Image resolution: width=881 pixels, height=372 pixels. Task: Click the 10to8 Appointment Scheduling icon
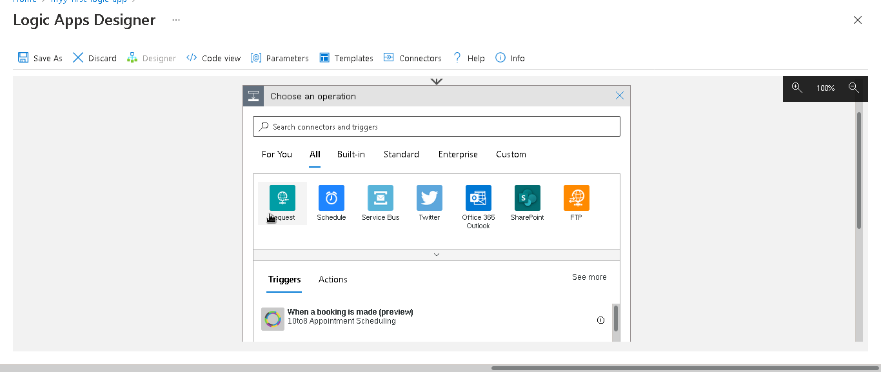273,319
